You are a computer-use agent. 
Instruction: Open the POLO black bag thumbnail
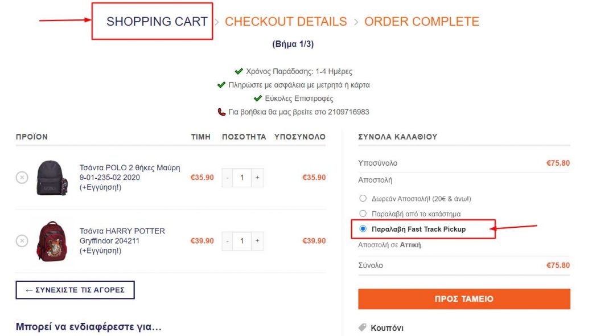(52, 178)
